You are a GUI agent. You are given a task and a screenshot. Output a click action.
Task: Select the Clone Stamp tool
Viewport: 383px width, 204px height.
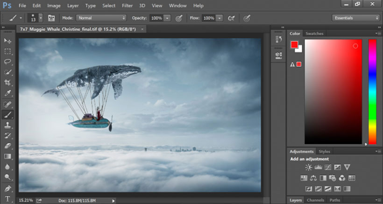click(8, 125)
